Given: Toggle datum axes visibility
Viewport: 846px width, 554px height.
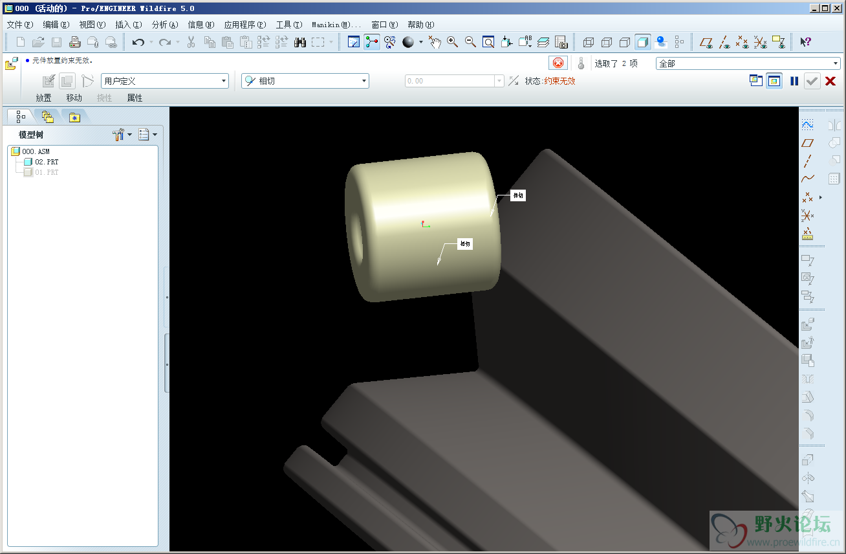Looking at the screenshot, I should pyautogui.click(x=724, y=42).
